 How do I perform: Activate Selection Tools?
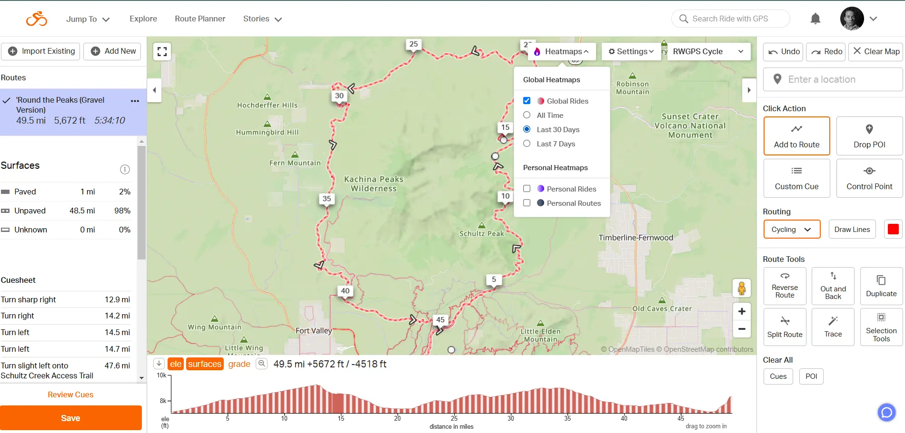pyautogui.click(x=881, y=327)
